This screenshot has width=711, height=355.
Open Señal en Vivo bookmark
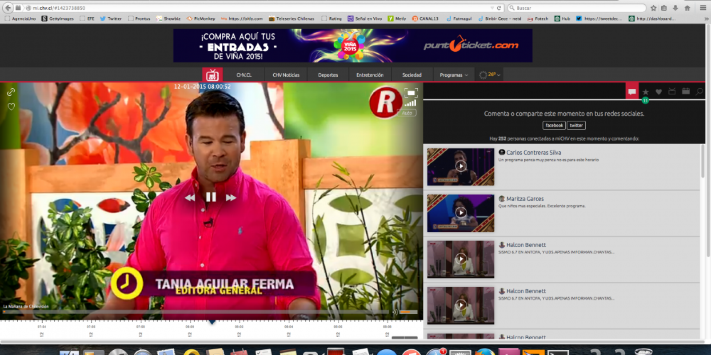tap(365, 19)
